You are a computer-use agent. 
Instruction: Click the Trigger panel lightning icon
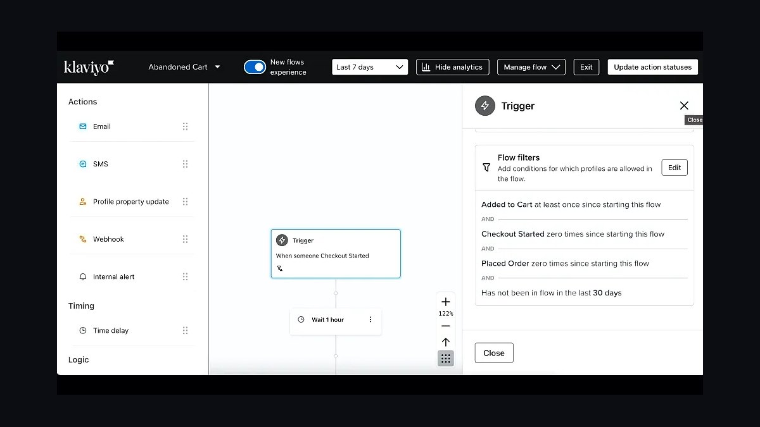(485, 106)
